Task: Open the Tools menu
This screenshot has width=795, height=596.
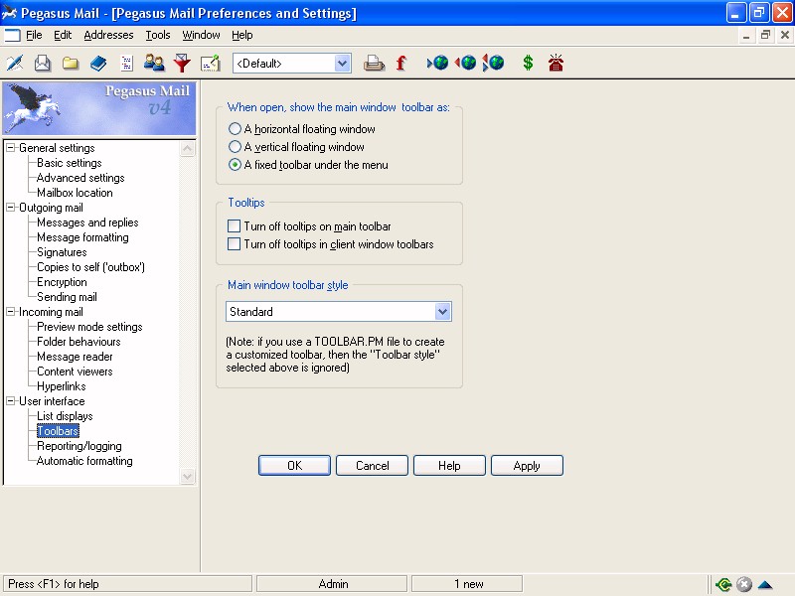Action: point(158,35)
